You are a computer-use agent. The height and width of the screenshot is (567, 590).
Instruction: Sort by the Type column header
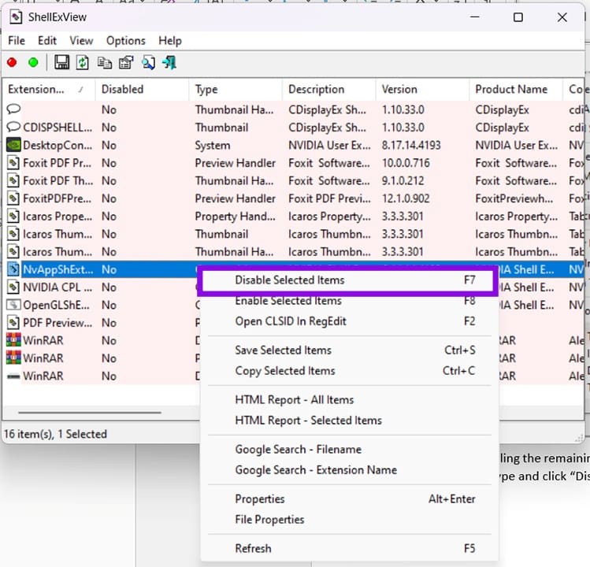(236, 90)
